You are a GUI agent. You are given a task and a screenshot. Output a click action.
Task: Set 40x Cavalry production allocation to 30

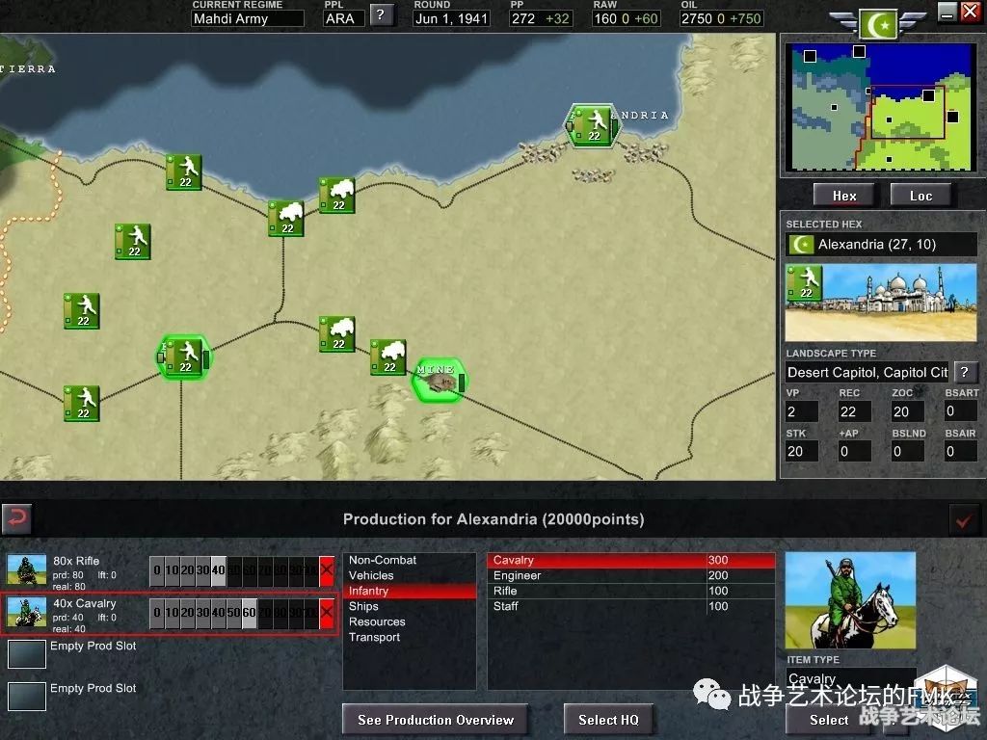pos(202,612)
